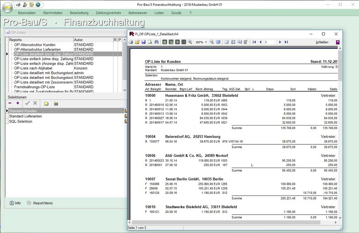Image resolution: width=359 pixels, height=233 pixels.
Task: Open the Stammdaten menu
Action: tap(53, 13)
